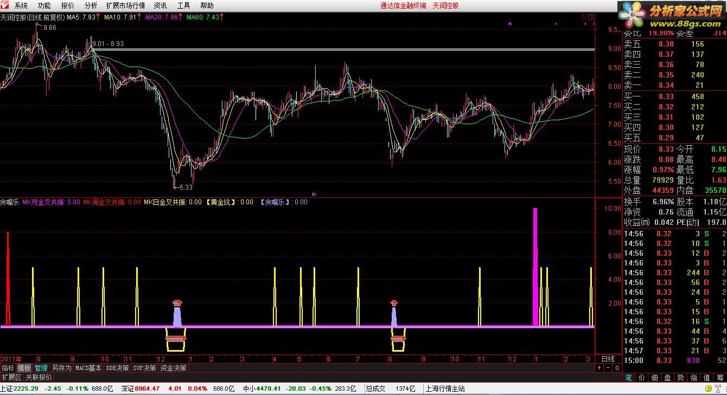This screenshot has width=727, height=395.
Task: Switch to the DDE决策 template tab
Action: coord(117,368)
